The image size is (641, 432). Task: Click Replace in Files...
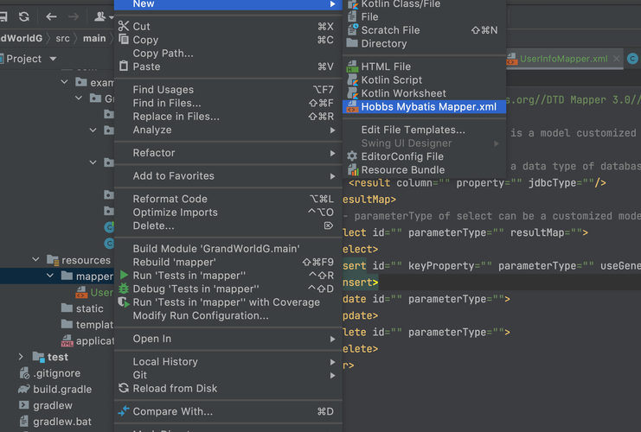coord(228,117)
